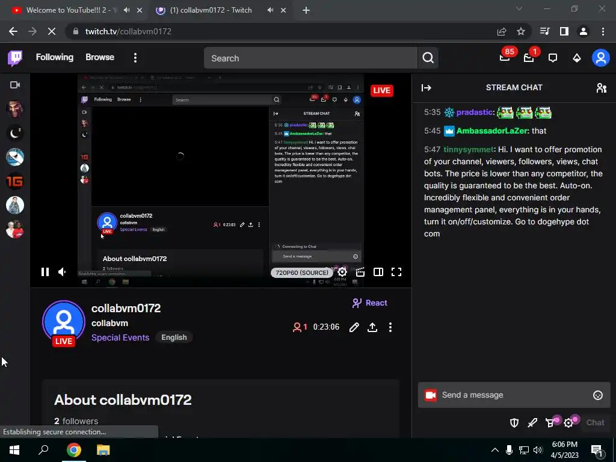
Task: Open the channel more options menu
Action: click(x=390, y=327)
